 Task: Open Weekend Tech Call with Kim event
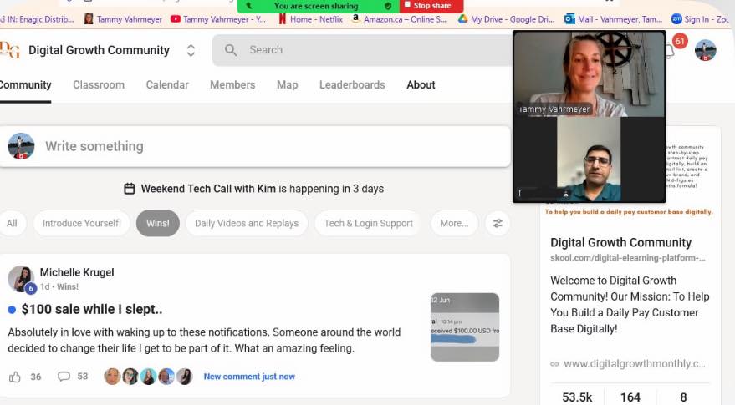pyautogui.click(x=208, y=189)
